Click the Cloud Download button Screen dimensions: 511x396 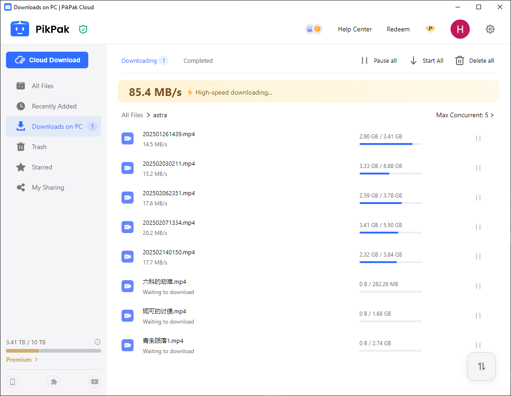click(47, 60)
